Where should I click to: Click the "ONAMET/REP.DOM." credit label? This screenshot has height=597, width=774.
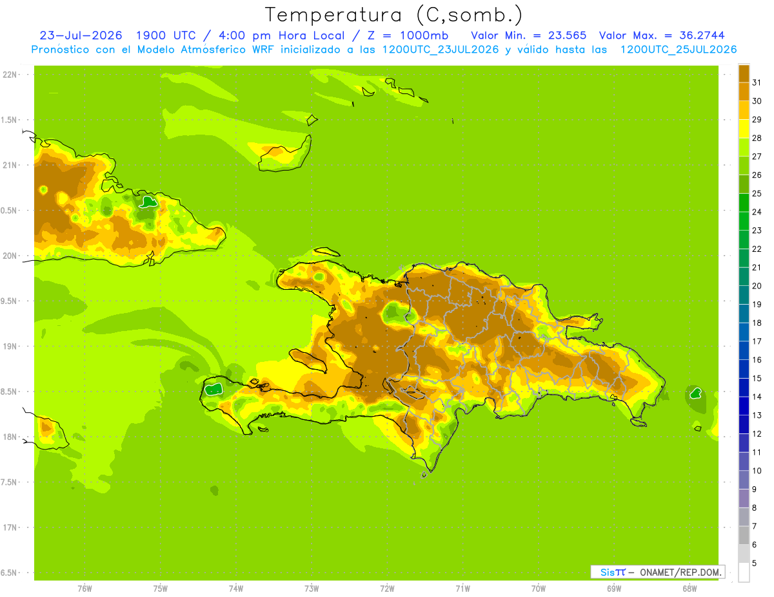[x=681, y=572]
